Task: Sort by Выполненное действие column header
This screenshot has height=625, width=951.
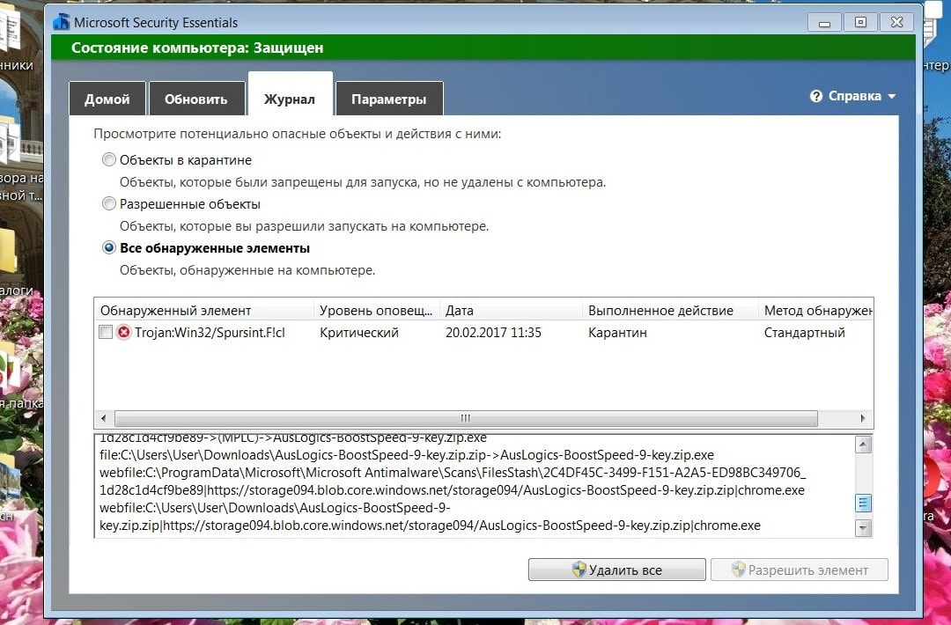Action: click(669, 311)
